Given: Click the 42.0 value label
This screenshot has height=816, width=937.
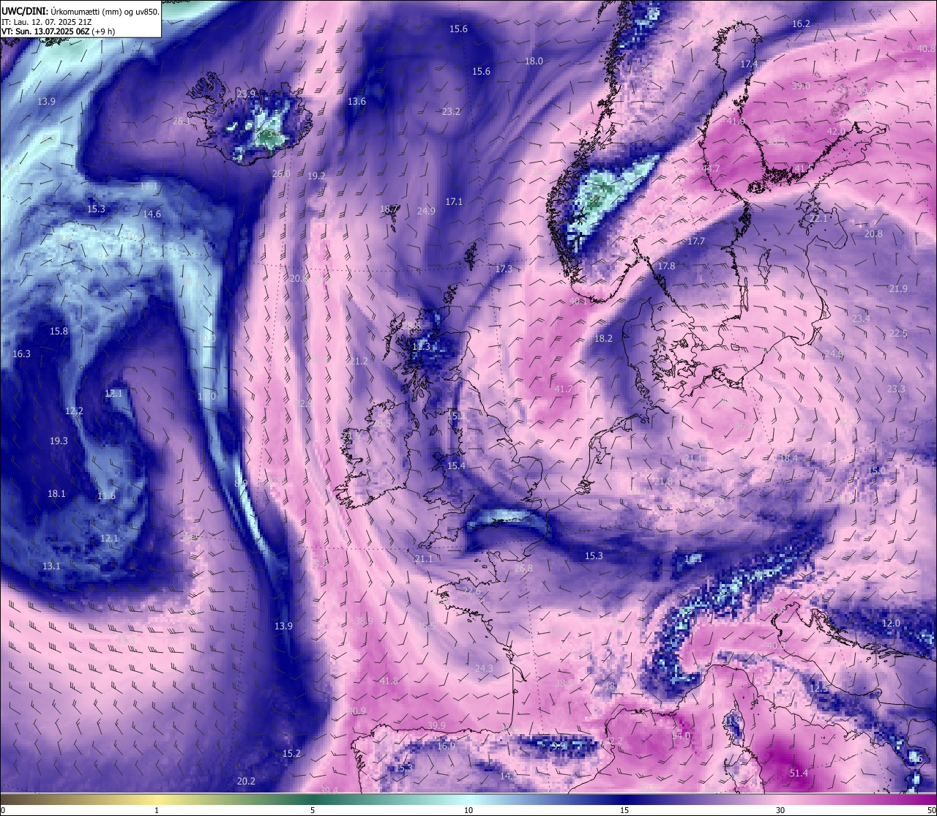Looking at the screenshot, I should click(836, 131).
